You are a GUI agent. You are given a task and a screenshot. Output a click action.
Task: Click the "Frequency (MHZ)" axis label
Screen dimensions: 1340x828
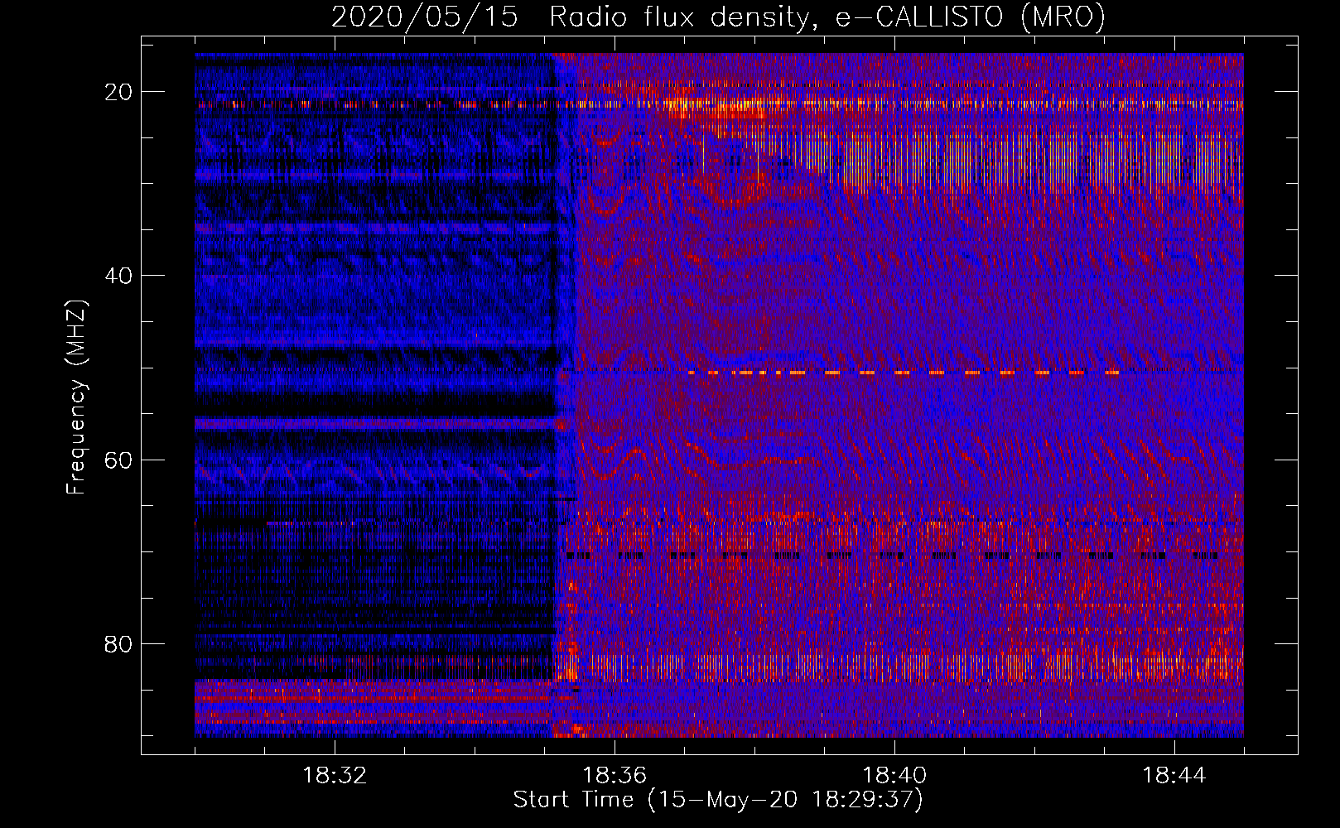click(76, 397)
